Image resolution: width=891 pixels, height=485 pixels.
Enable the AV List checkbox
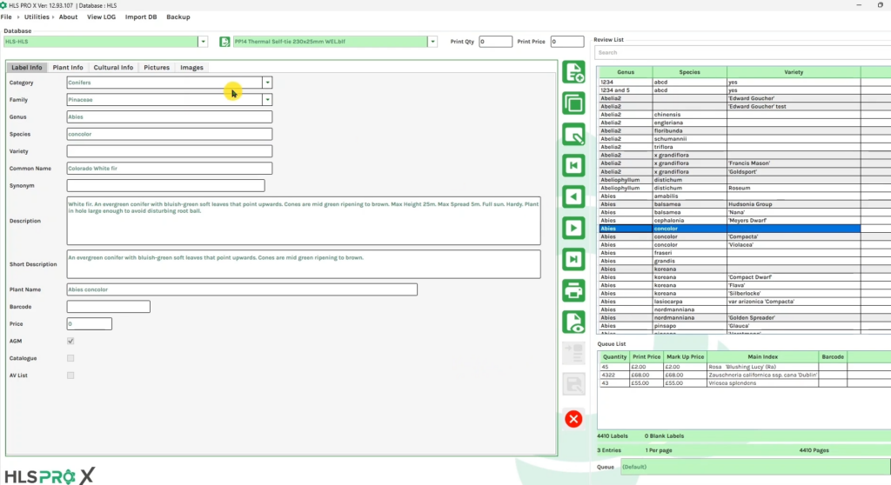pyautogui.click(x=70, y=375)
